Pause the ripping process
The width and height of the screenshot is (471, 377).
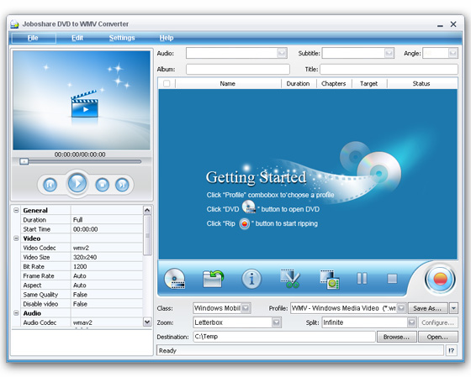point(362,279)
